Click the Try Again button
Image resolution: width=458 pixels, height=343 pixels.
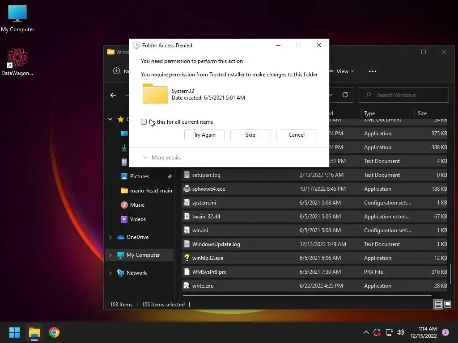204,135
